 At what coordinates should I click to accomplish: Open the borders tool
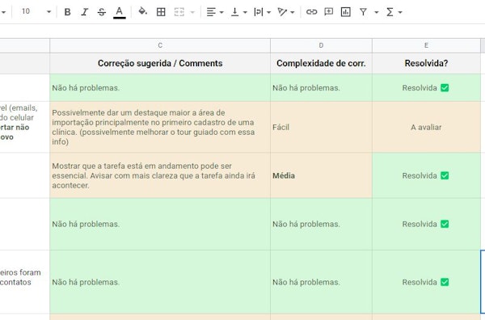(x=161, y=12)
